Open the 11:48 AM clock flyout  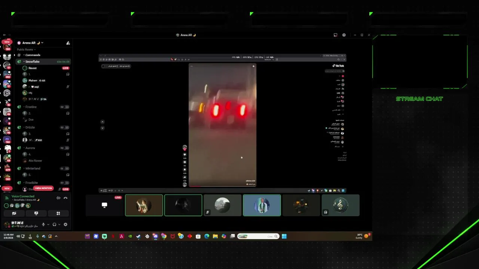click(8, 236)
